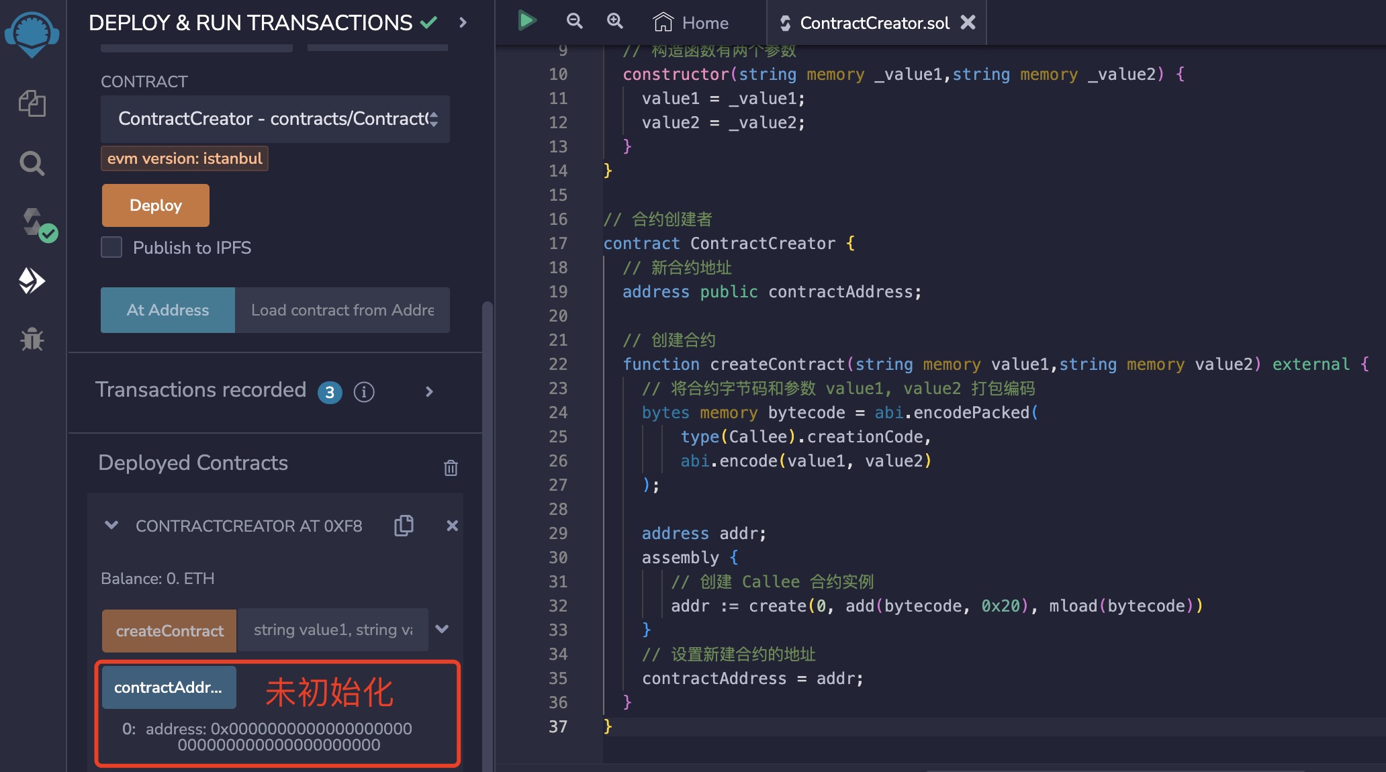Click the green run script play icon

pos(527,21)
